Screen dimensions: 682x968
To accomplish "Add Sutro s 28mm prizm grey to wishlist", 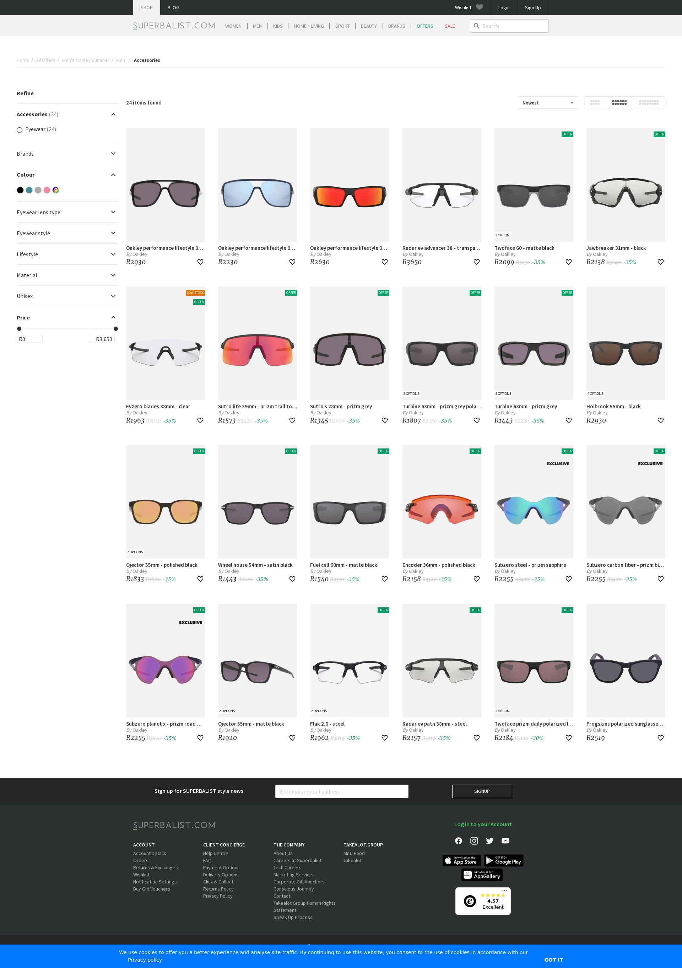I will tap(384, 420).
